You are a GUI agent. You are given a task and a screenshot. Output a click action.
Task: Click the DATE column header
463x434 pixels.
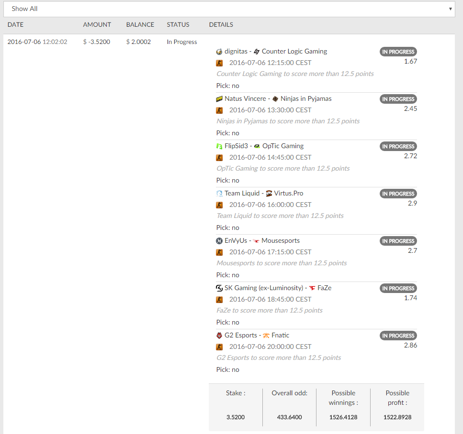[x=15, y=25]
